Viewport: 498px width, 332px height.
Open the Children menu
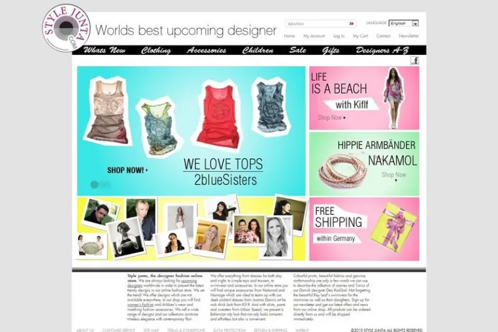click(x=257, y=50)
